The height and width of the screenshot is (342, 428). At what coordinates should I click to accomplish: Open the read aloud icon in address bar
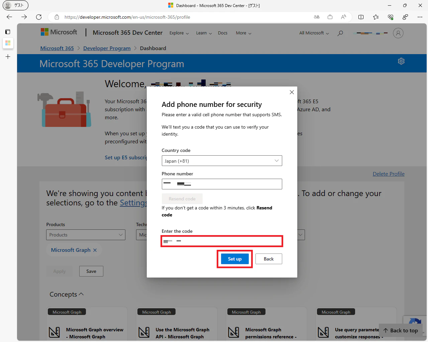pyautogui.click(x=343, y=17)
